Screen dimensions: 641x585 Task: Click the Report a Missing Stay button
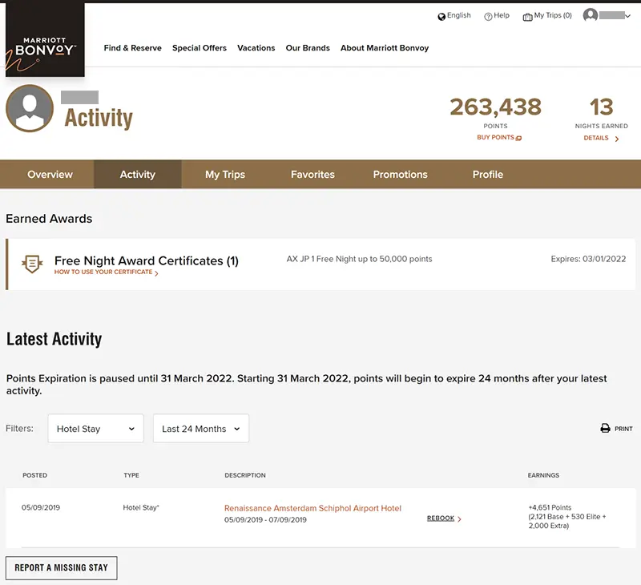click(62, 567)
